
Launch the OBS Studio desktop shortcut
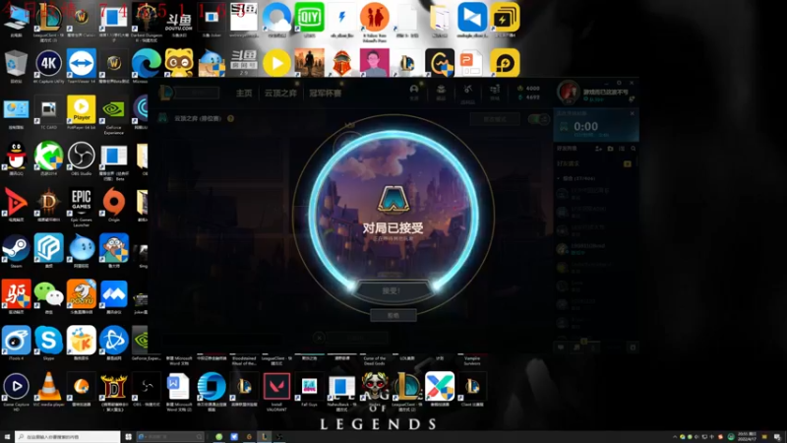click(82, 158)
